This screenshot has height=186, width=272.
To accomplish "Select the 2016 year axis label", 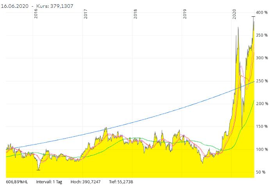I will point(36,14).
